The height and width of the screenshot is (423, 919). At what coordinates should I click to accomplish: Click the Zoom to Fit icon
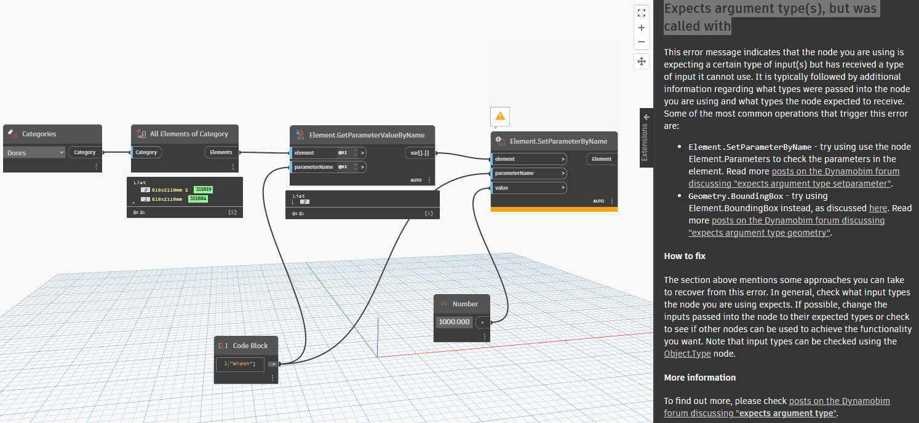[642, 12]
